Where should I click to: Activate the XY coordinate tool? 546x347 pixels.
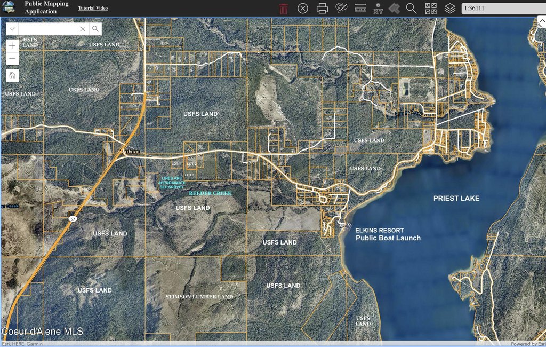(x=378, y=9)
